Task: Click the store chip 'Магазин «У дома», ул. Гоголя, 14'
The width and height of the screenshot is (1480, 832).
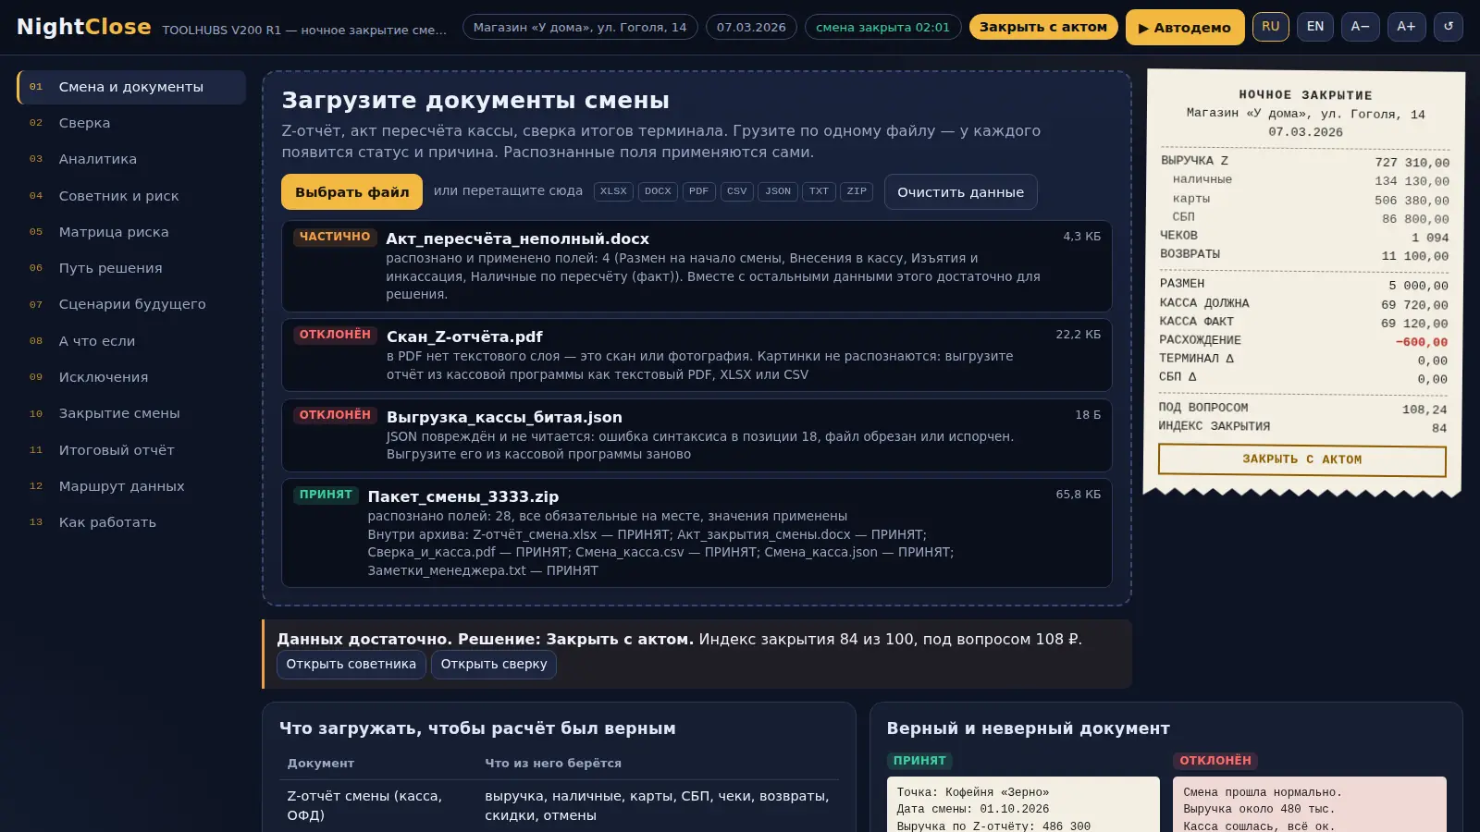Action: coord(580,27)
